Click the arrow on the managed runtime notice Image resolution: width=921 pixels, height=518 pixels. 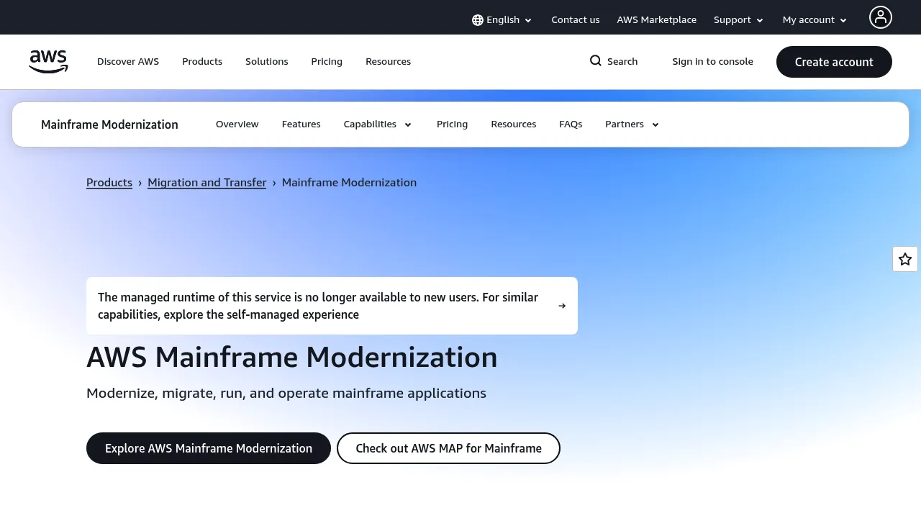[x=562, y=306]
